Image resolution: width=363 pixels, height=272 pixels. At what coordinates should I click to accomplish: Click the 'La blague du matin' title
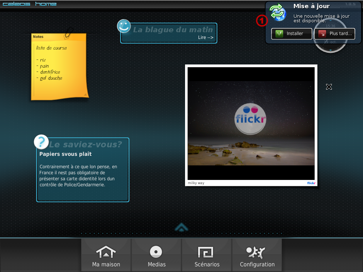[x=173, y=30]
